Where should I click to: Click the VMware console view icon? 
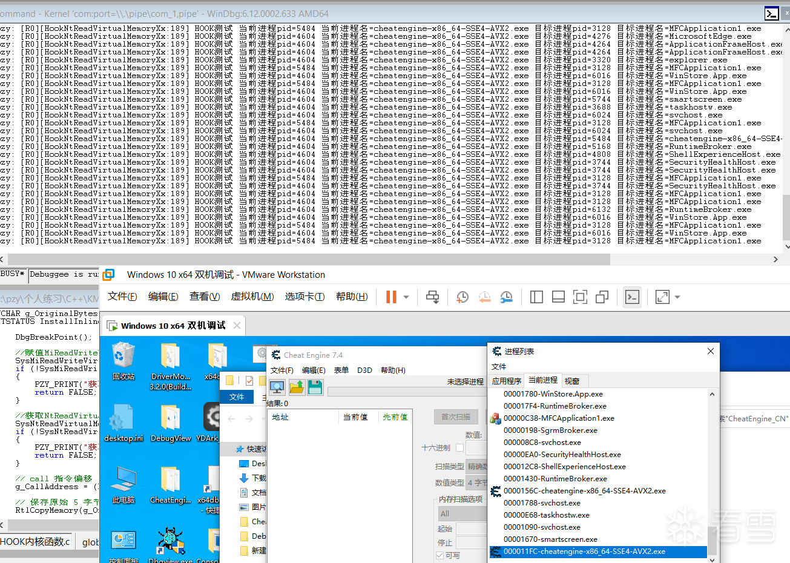[x=632, y=297]
